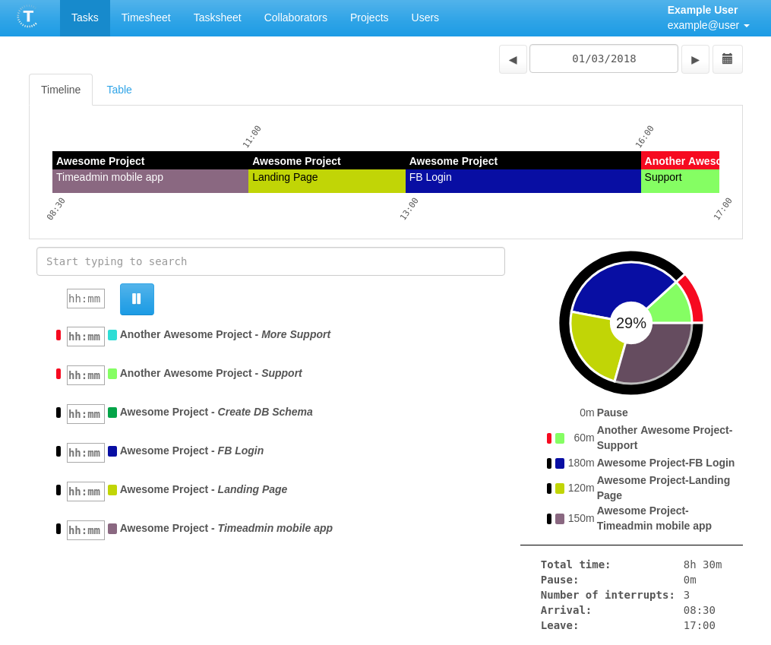
Task: Navigate to Projects in navbar
Action: [x=369, y=17]
